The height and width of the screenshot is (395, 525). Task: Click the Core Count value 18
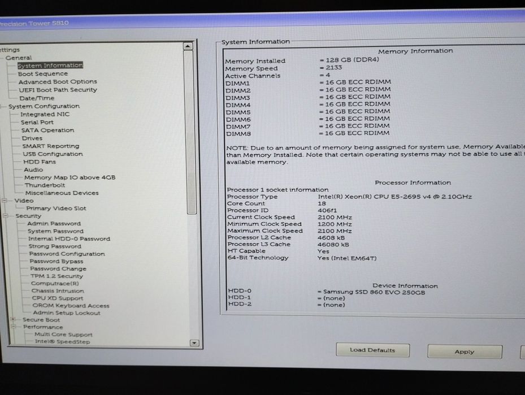(x=322, y=203)
